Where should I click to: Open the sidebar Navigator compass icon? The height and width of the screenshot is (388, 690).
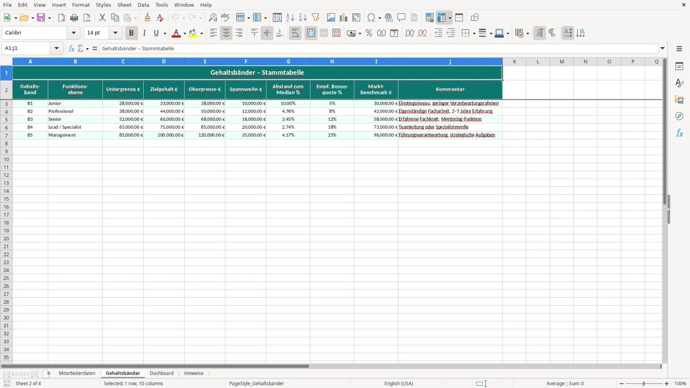coord(679,116)
